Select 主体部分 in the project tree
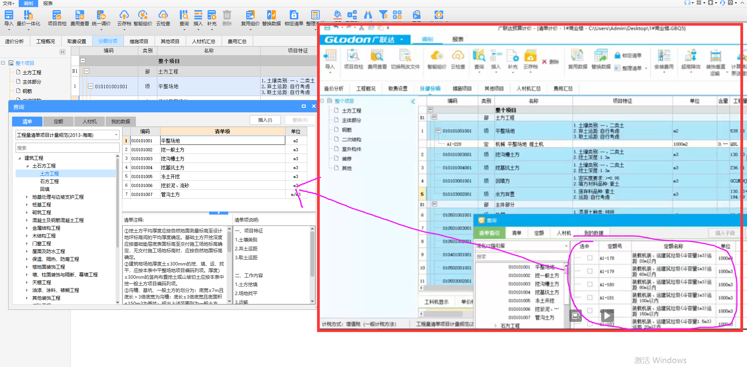 click(32, 82)
